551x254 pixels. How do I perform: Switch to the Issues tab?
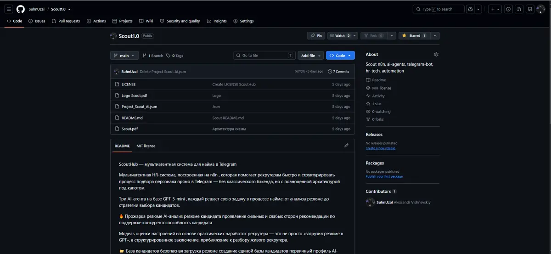coord(37,21)
